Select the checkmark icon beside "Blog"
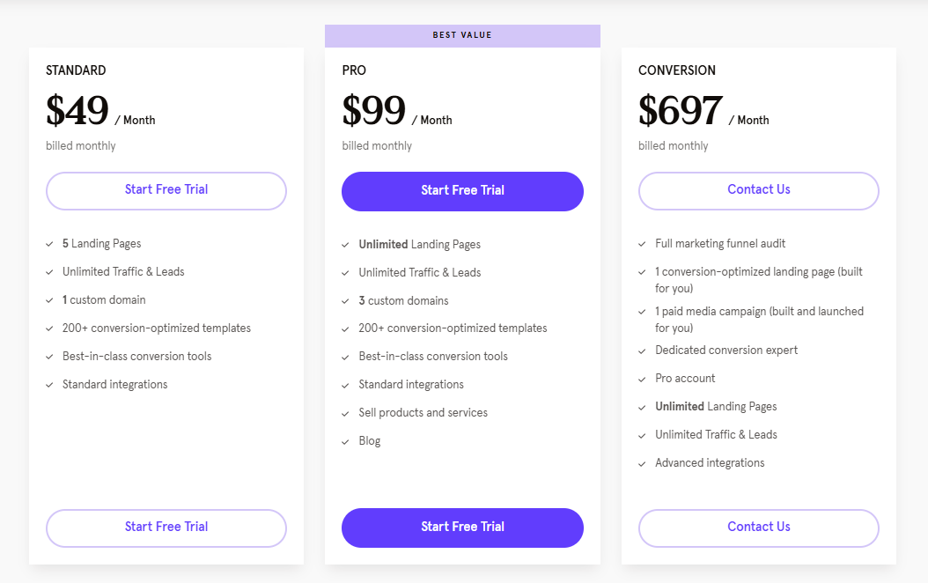Viewport: 928px width, 583px height. (346, 441)
